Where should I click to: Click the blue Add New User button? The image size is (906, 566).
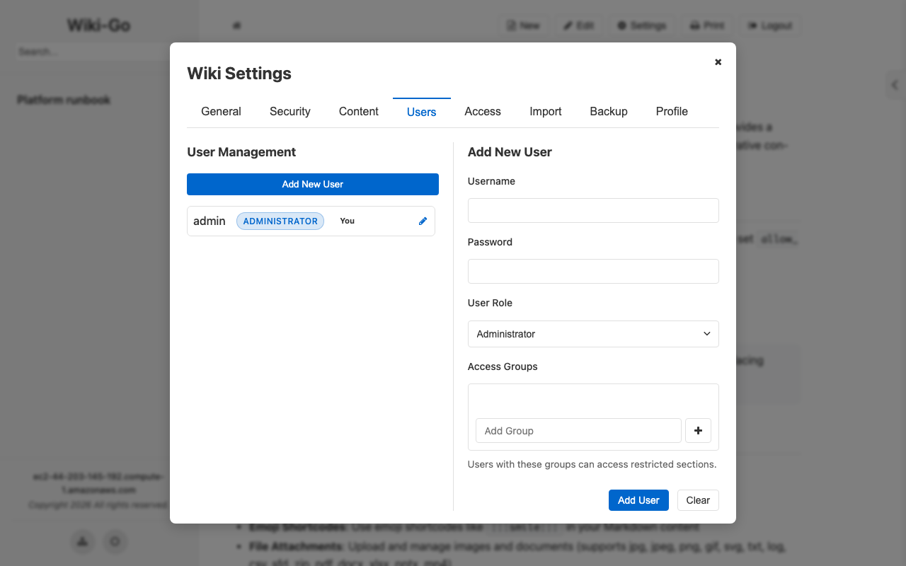313,184
